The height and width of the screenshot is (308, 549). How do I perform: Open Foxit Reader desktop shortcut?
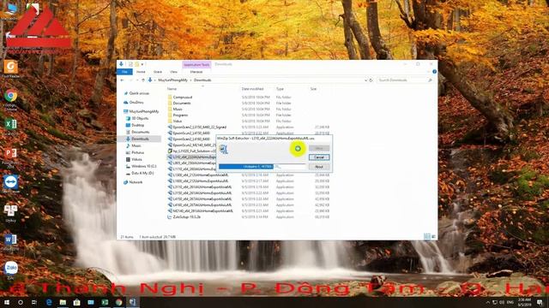[10, 68]
